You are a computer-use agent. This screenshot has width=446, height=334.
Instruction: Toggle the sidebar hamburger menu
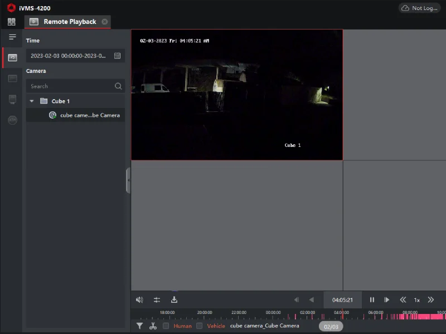12,37
